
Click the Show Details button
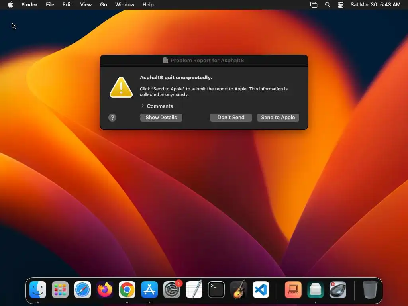[161, 118]
